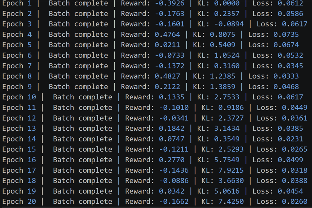Click the KL value 5.7549 in Epoch 16
312x208 pixels.
coord(227,160)
